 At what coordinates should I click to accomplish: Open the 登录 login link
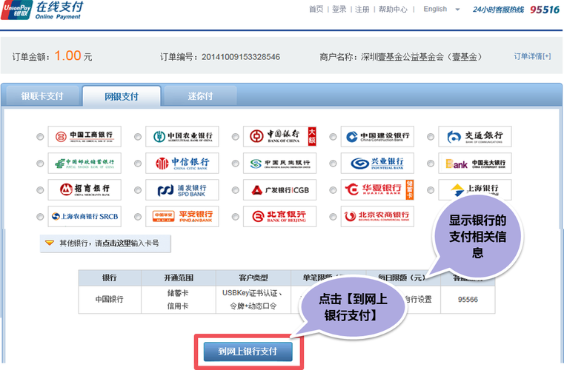[x=339, y=10]
